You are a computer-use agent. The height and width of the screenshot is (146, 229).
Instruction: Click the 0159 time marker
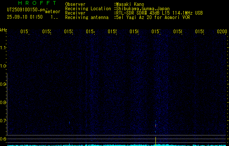[x=200, y=31]
